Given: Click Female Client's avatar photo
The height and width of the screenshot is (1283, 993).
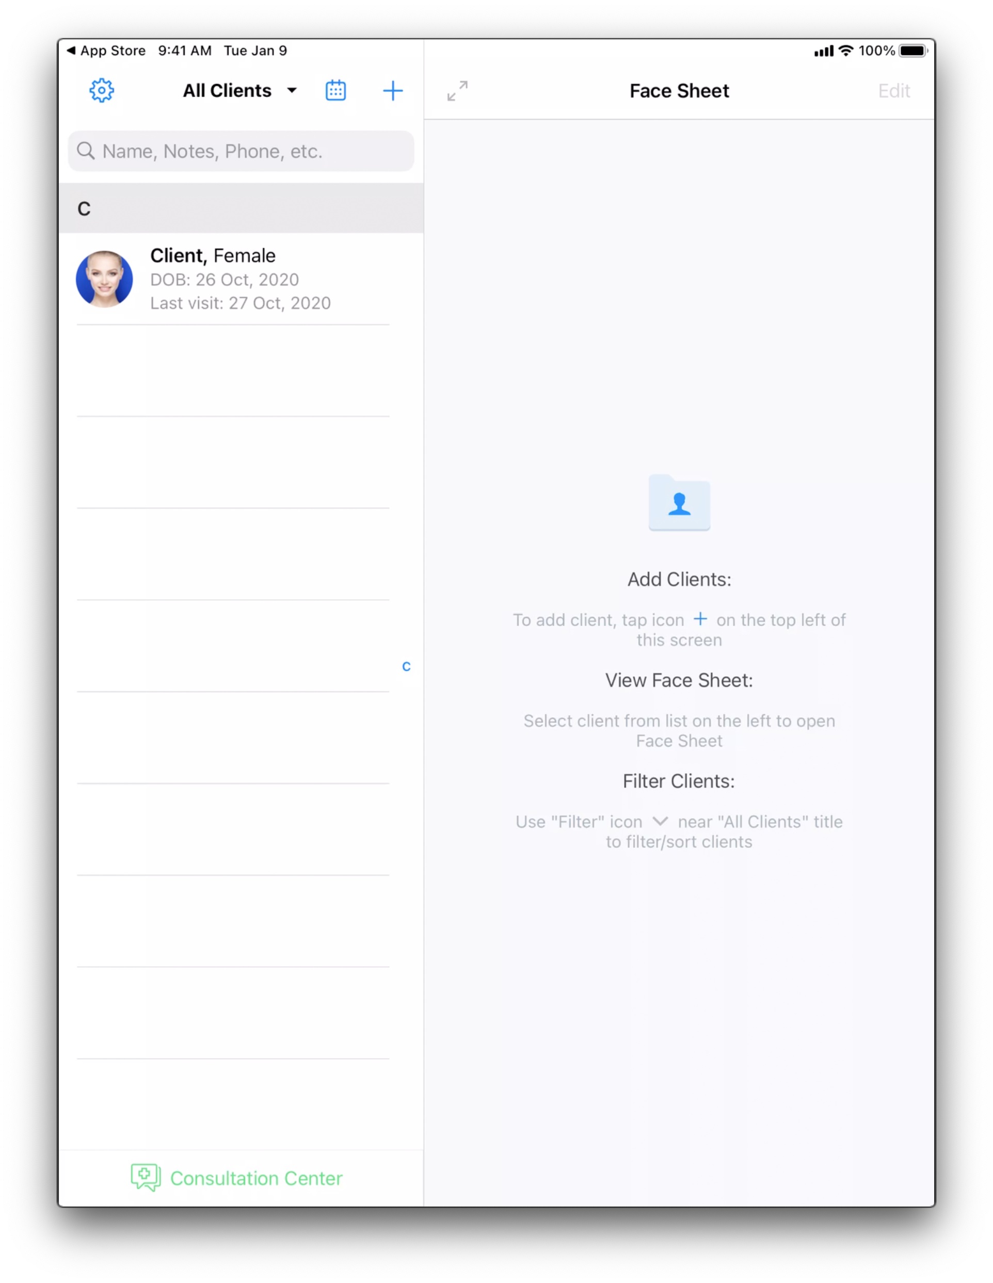Looking at the screenshot, I should click(x=104, y=279).
